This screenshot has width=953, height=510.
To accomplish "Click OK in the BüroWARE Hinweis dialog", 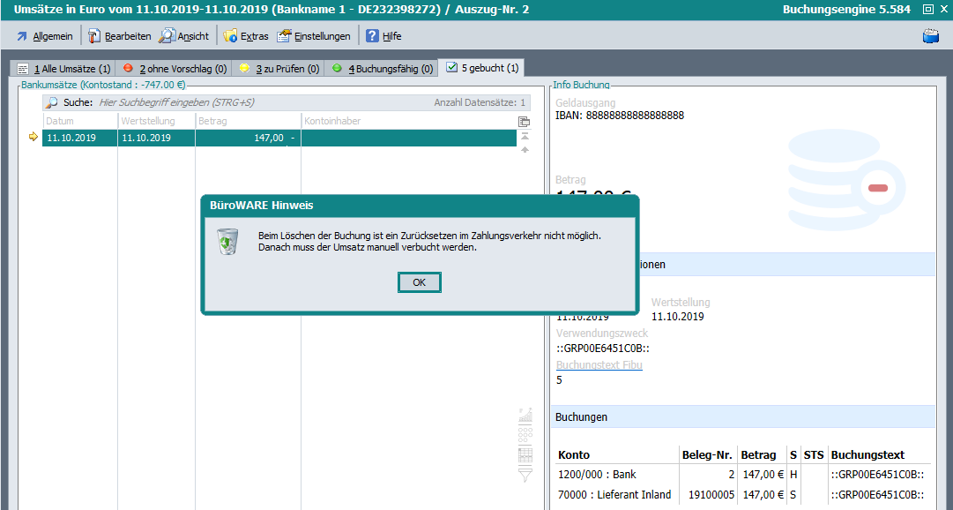I will pyautogui.click(x=419, y=282).
